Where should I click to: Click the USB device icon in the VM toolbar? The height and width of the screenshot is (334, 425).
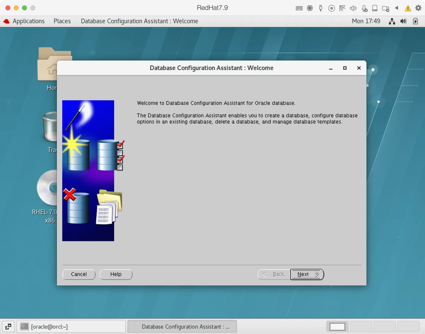tap(321, 8)
